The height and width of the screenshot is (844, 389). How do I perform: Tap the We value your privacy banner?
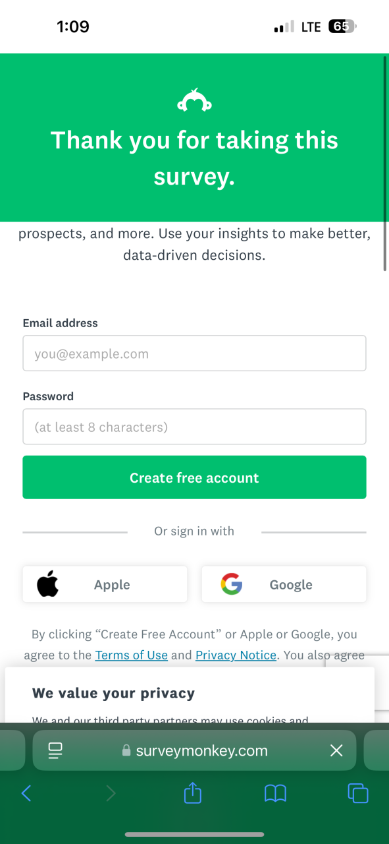click(x=190, y=695)
